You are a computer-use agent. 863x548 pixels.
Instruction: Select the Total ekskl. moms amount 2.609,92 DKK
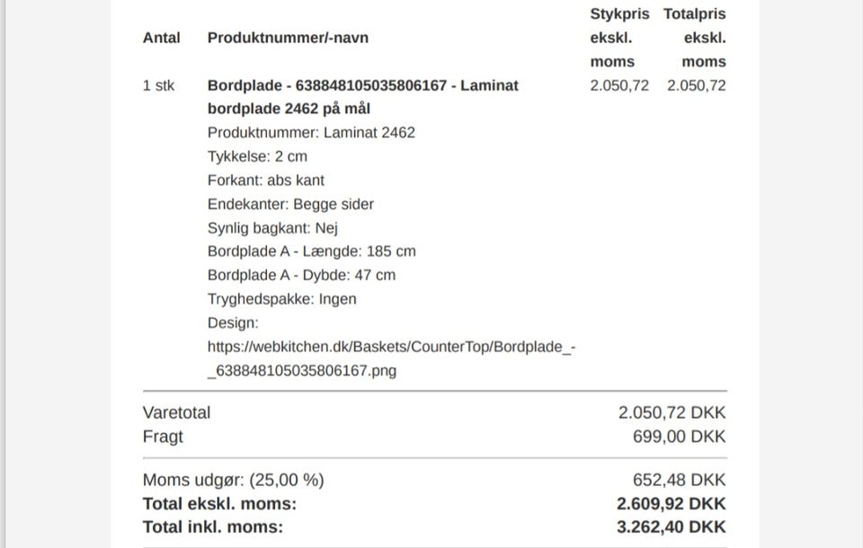click(x=671, y=504)
